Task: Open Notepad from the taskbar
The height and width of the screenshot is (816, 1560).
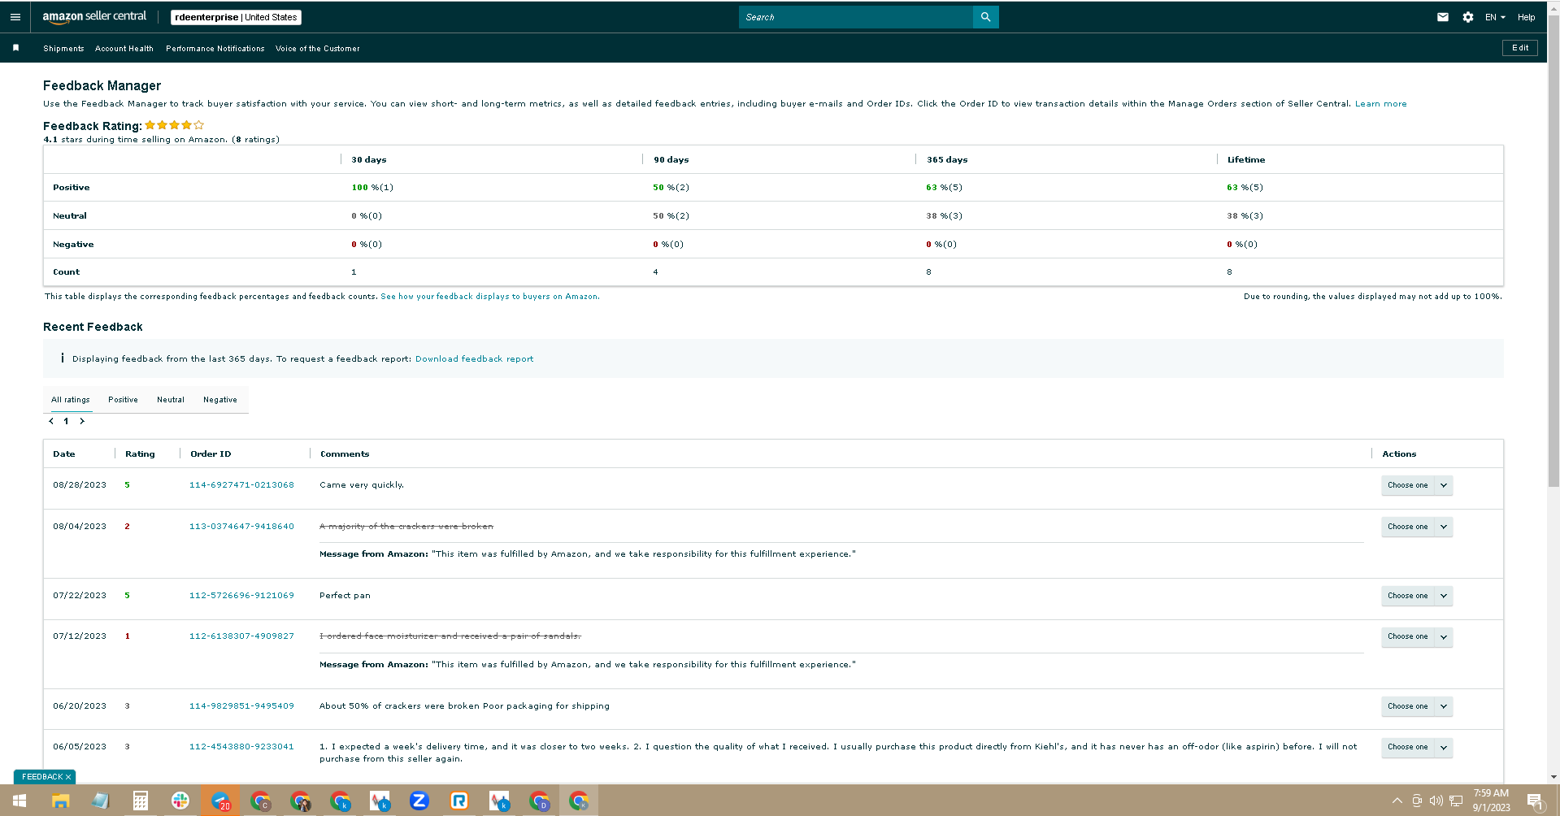Action: point(100,801)
